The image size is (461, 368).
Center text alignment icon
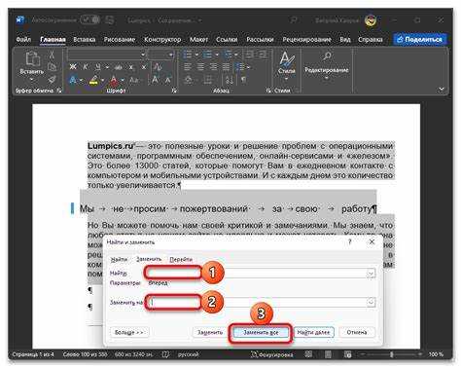[x=200, y=67]
